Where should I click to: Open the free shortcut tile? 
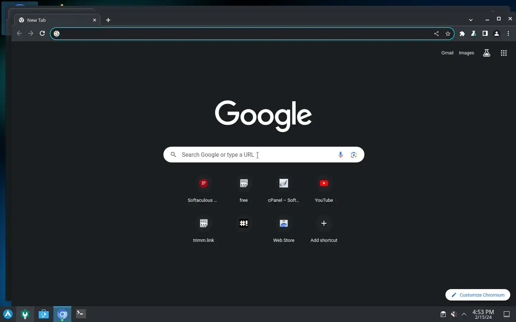(x=244, y=190)
